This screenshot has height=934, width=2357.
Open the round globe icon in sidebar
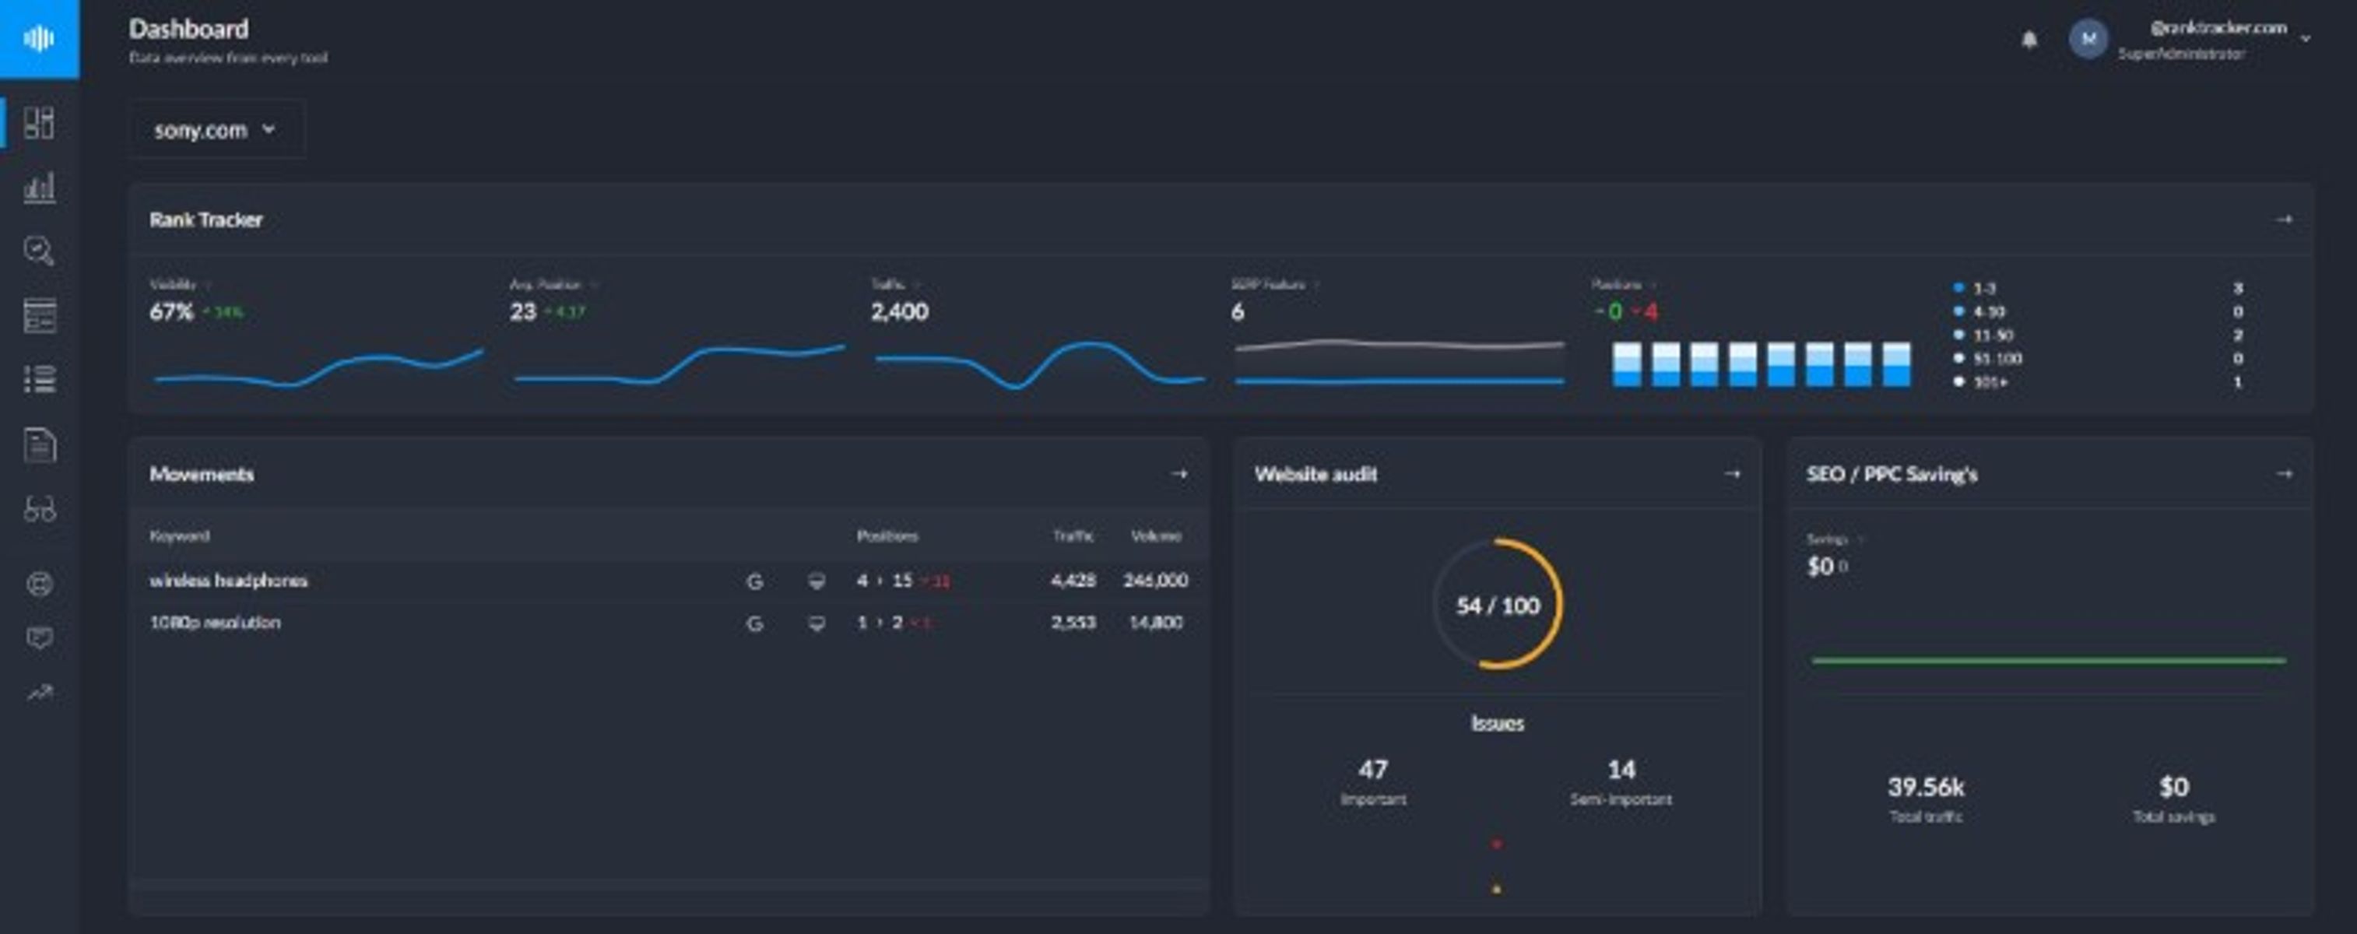click(40, 584)
